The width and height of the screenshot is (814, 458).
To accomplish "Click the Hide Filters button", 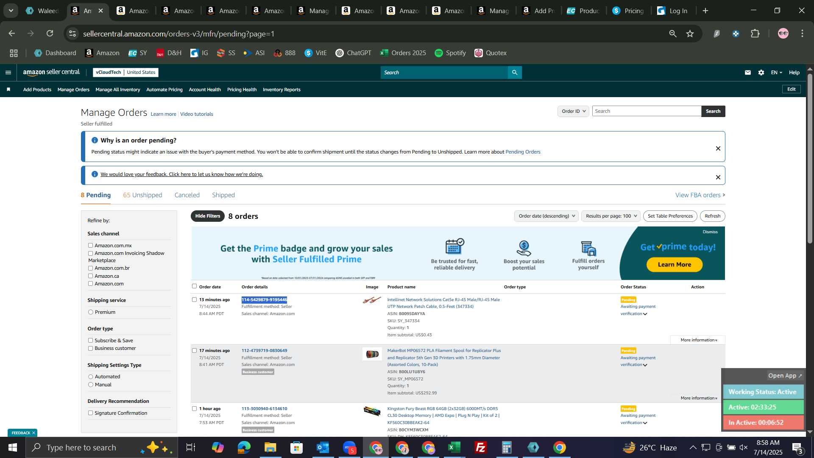I will click(x=208, y=216).
